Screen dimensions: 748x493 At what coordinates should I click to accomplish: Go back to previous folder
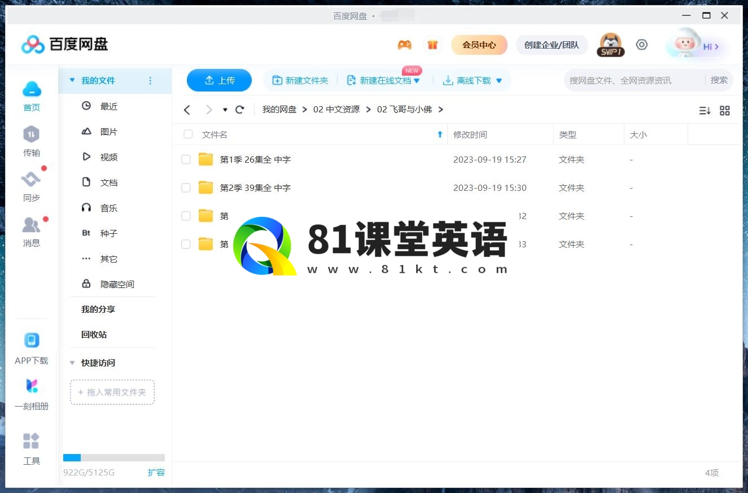[187, 110]
